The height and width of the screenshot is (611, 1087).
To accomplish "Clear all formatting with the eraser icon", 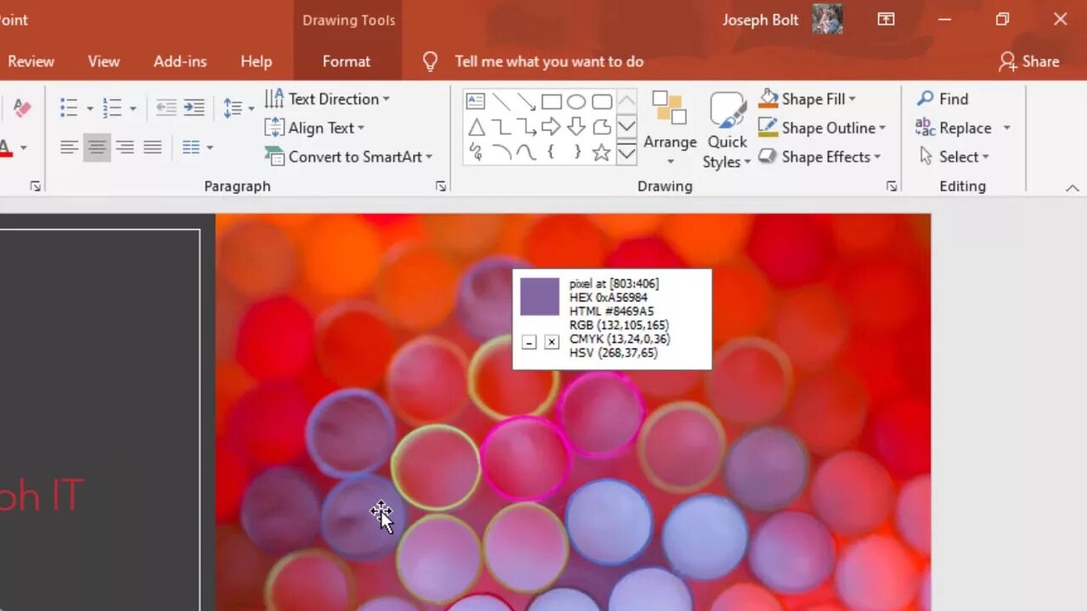I will pos(22,108).
